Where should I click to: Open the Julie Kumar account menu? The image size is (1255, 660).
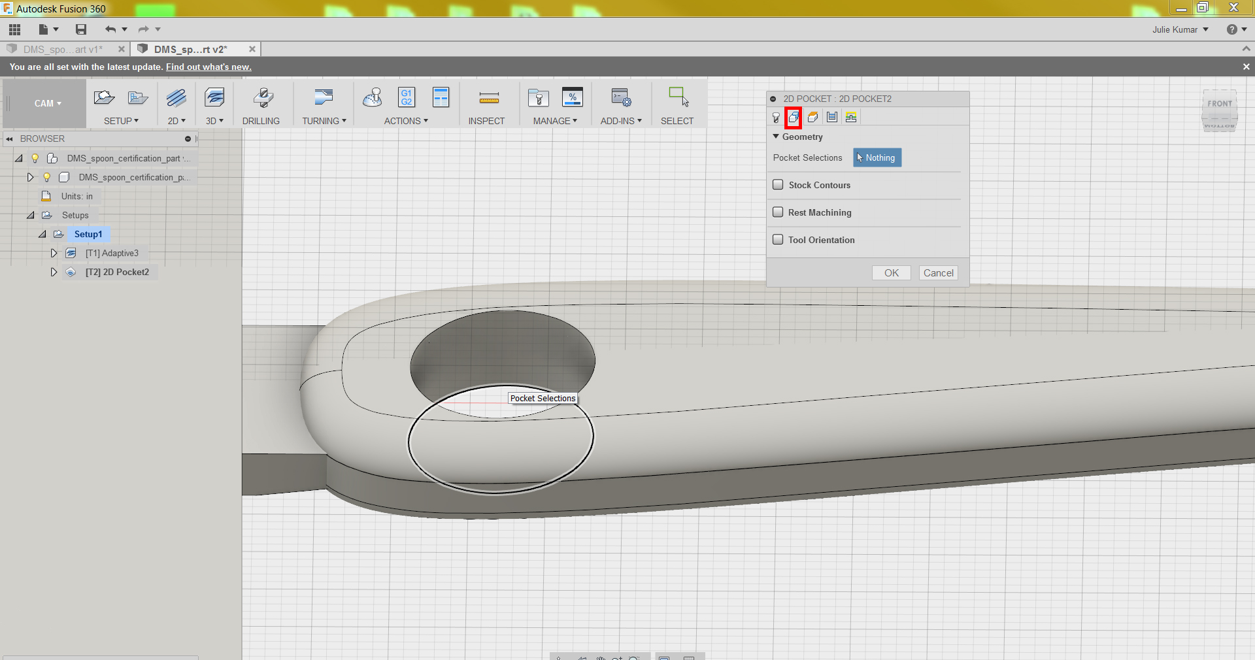[x=1180, y=29]
